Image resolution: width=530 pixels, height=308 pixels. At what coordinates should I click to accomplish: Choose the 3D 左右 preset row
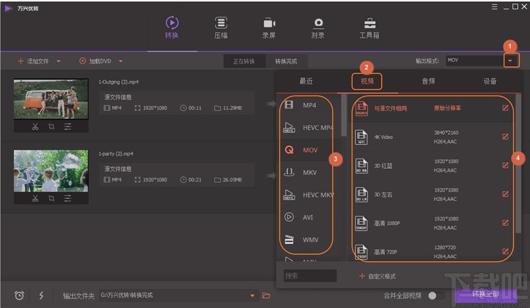pos(432,194)
